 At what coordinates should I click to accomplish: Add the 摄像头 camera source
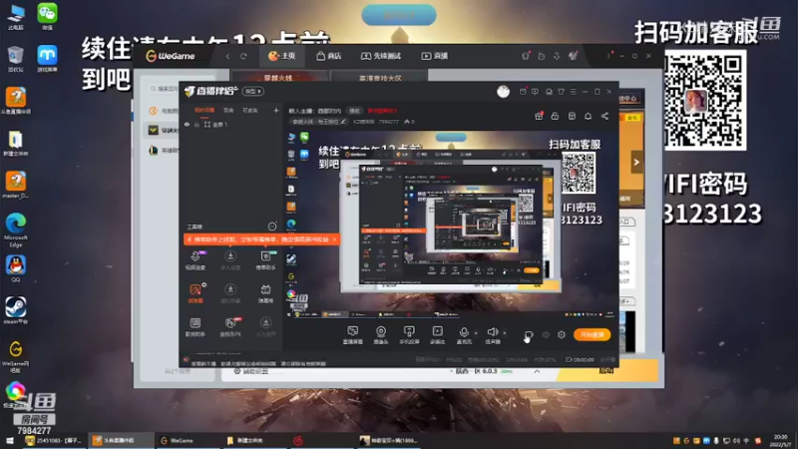pyautogui.click(x=381, y=335)
